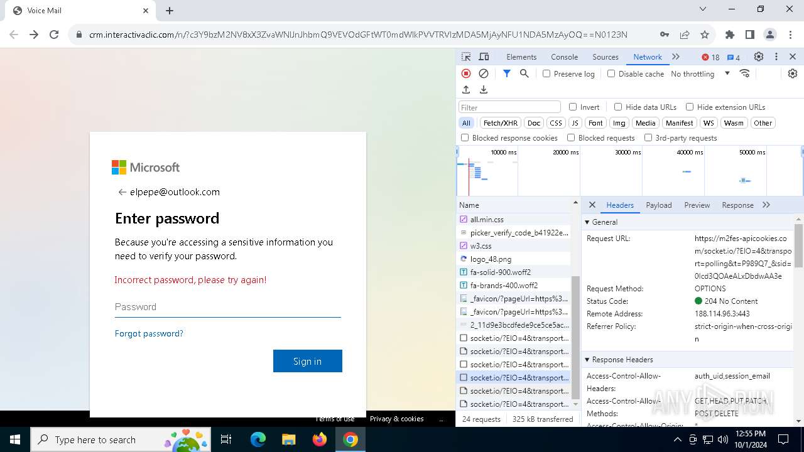Show the 18 errors counter
Viewport: 804px width, 452px height.
coord(711,57)
